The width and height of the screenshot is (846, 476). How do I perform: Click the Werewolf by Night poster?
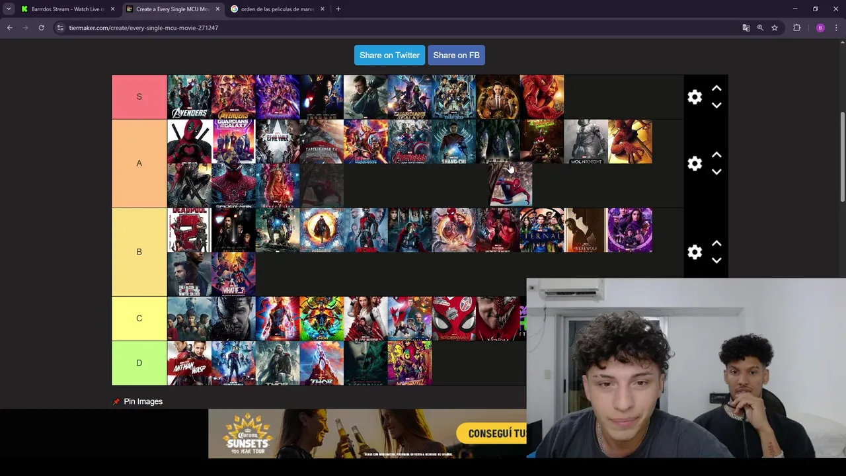(586, 230)
